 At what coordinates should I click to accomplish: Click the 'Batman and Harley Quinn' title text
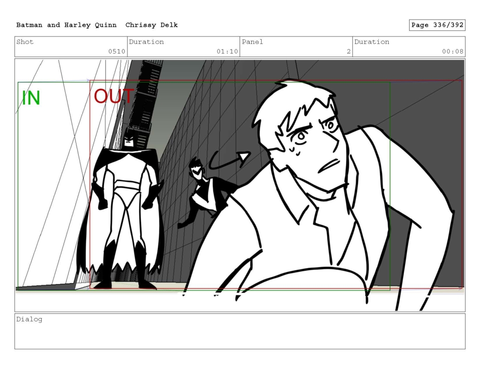tap(67, 25)
